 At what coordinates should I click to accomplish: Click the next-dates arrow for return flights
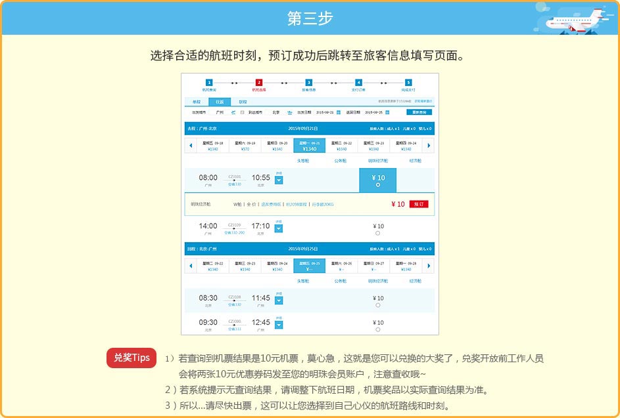[x=429, y=266]
